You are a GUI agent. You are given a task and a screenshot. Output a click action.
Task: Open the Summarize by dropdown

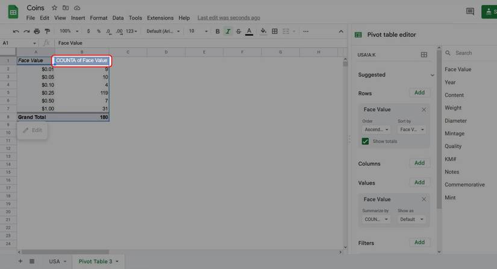coord(376,220)
